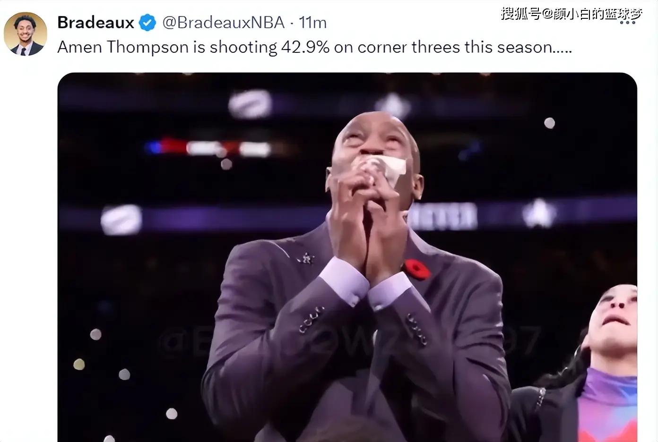Click the tweet text about Amen Thompson

pyautogui.click(x=315, y=47)
